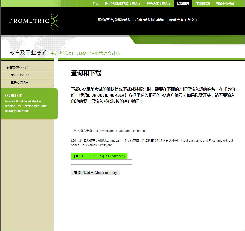Select the highlighted 最新信息 tab

[182, 4]
